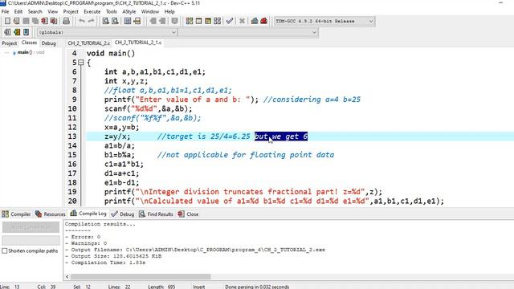Switch to the Debug side tab
The width and height of the screenshot is (514, 289).
click(48, 43)
